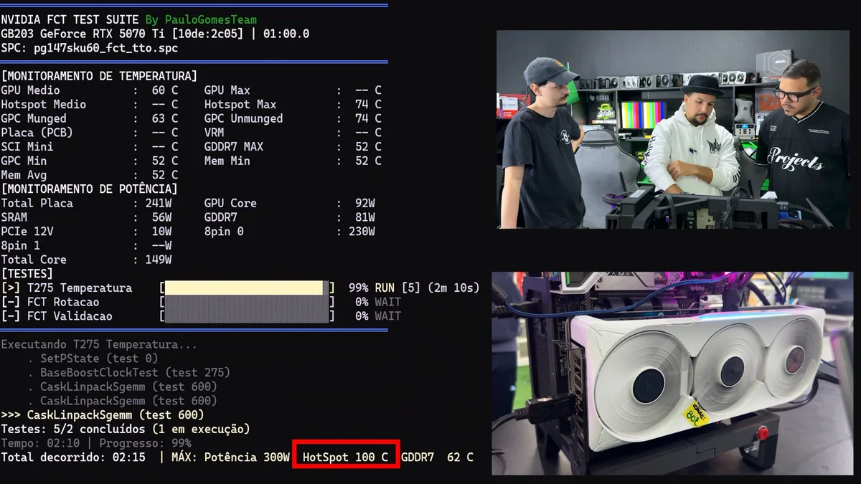Click the PCI address '01:00.0'

[x=286, y=34]
